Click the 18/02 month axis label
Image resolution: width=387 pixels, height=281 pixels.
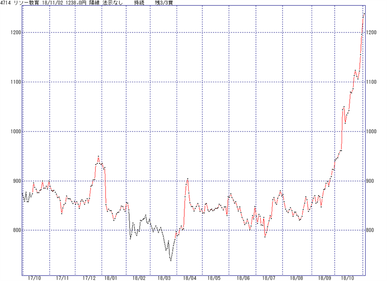(139, 278)
